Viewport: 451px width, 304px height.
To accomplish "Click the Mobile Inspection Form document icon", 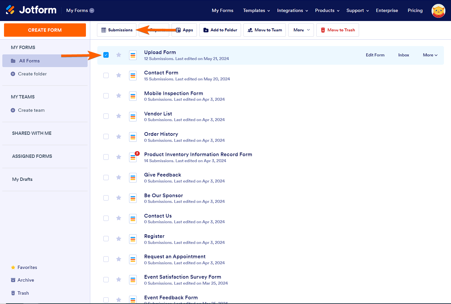I will [x=133, y=96].
